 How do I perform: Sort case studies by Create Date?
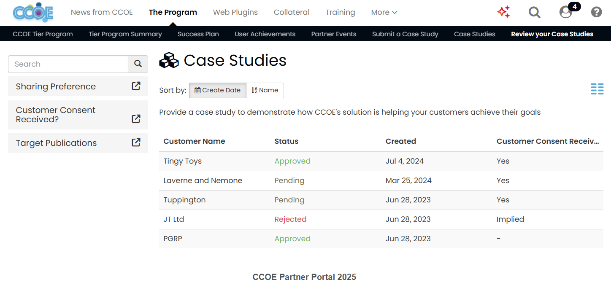[218, 90]
